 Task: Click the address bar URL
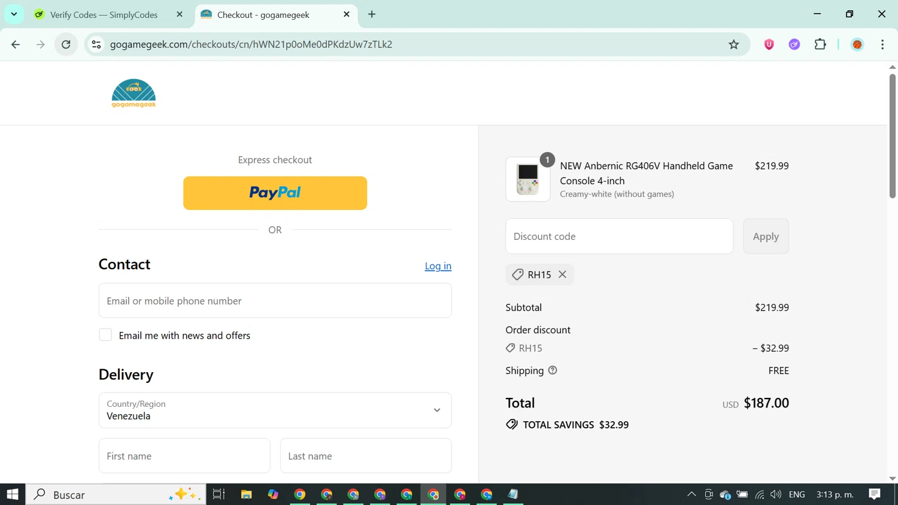(251, 44)
